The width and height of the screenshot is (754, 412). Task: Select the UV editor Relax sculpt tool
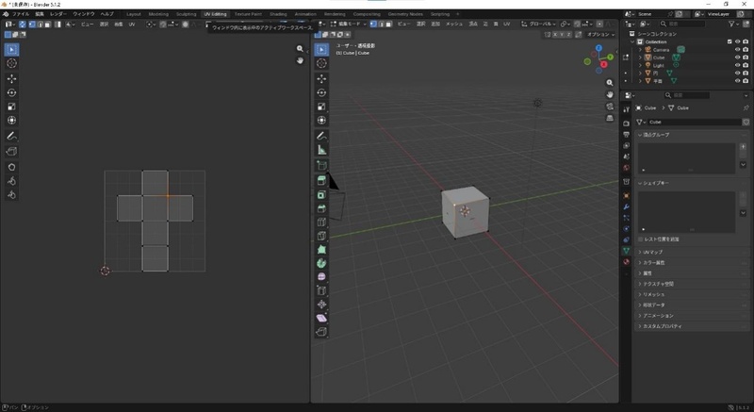(x=11, y=181)
